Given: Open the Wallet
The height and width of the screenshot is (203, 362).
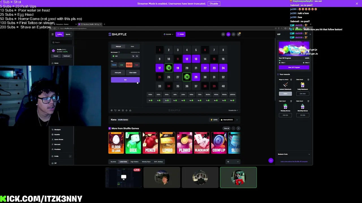Looking at the screenshot, I should click(x=180, y=34).
